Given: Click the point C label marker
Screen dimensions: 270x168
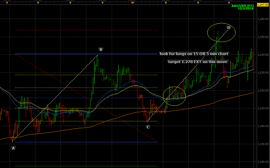Looking at the screenshot, I should (x=148, y=127).
